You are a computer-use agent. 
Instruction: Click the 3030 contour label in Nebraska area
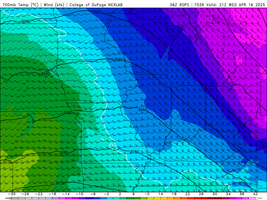[45, 74]
